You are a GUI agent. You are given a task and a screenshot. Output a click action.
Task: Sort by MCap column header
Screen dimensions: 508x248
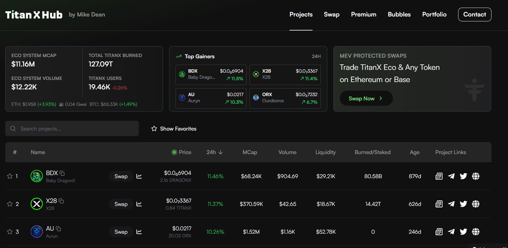click(250, 152)
